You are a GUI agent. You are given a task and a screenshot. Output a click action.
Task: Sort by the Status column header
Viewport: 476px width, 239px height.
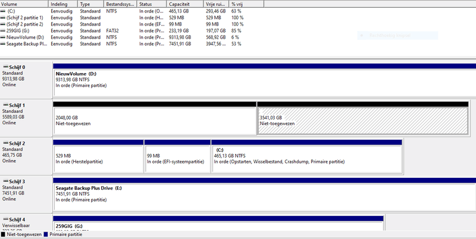(x=152, y=4)
